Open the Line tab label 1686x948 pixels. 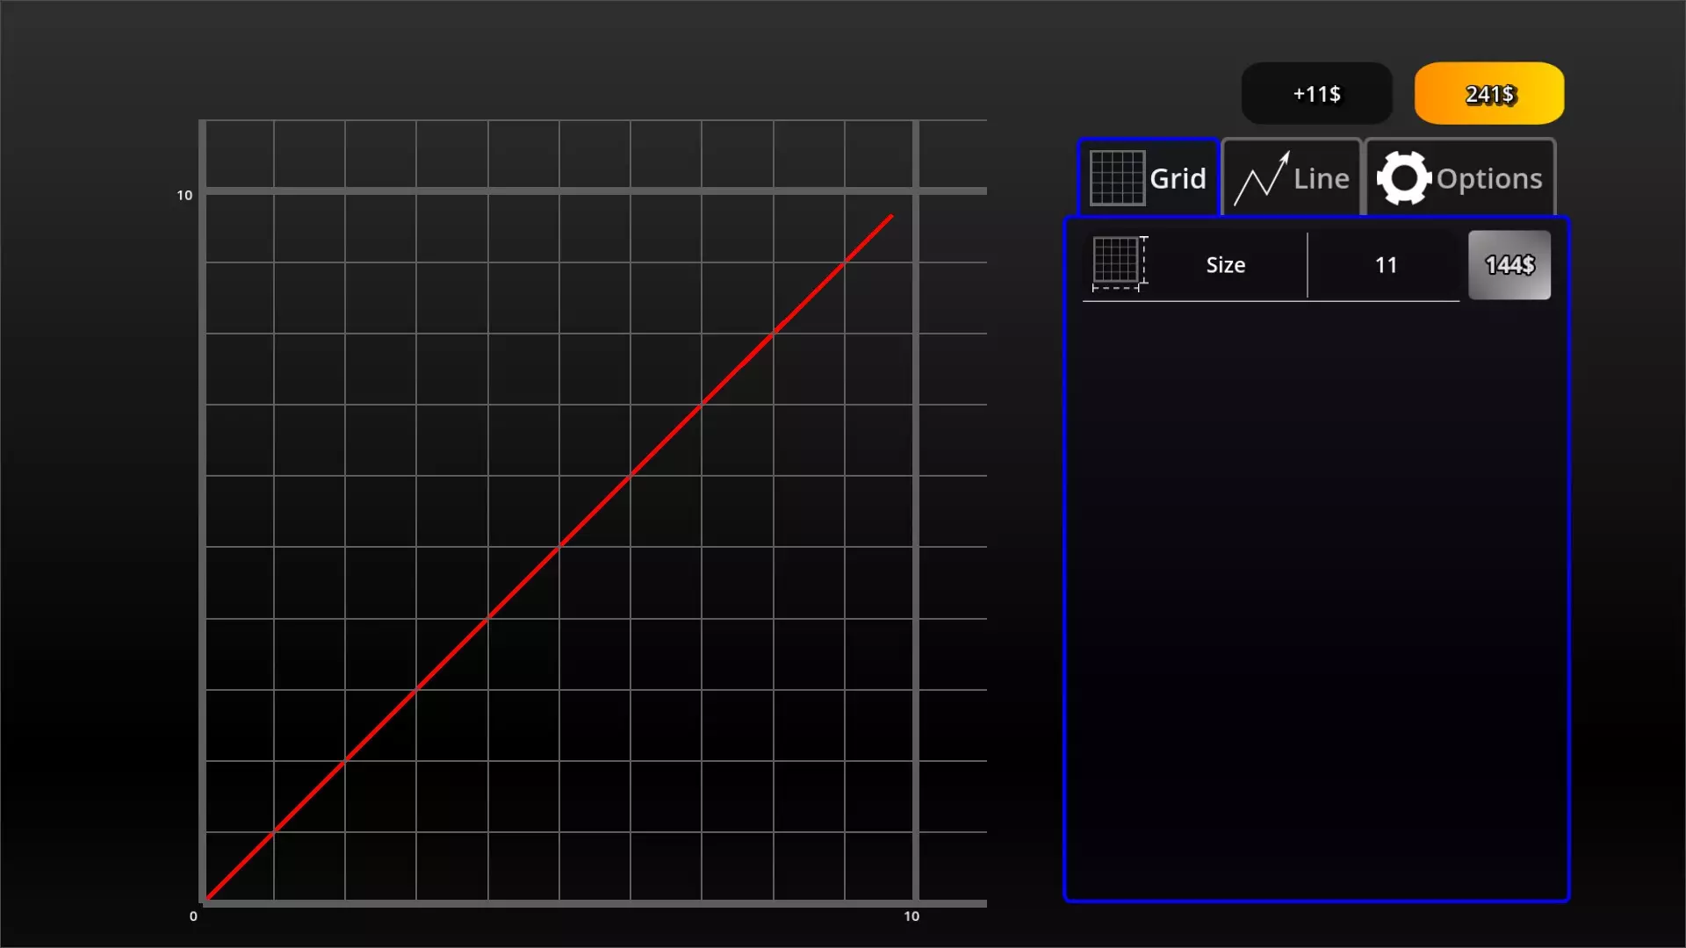[1321, 179]
